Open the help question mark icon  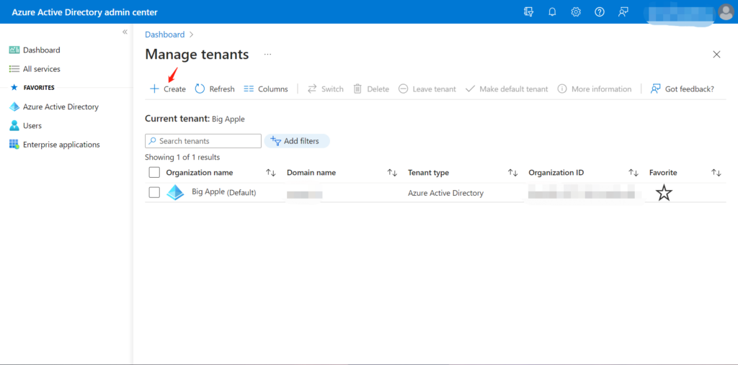coord(599,12)
